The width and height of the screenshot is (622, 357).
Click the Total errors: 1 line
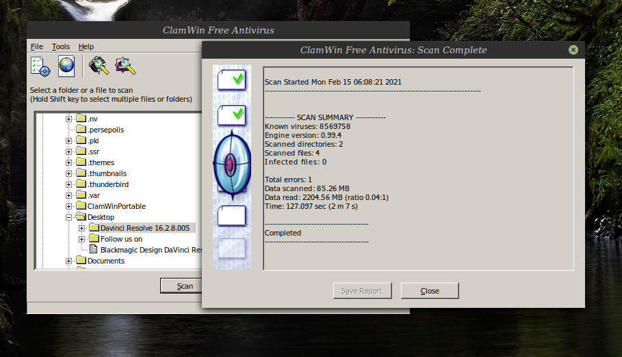(288, 180)
